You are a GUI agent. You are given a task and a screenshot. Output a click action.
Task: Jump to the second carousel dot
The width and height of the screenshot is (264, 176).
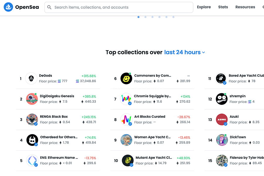click(x=145, y=17)
